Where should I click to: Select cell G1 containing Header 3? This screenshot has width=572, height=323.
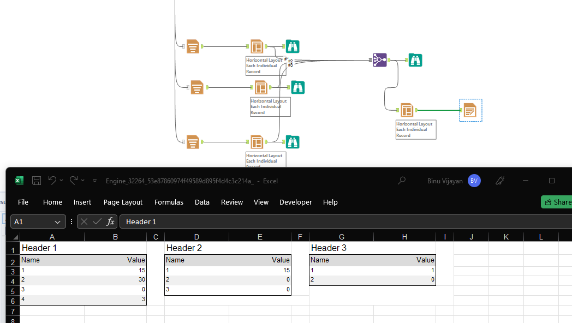click(x=341, y=247)
